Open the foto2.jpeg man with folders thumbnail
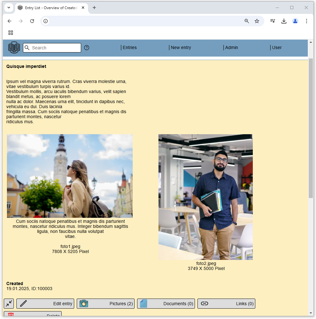This screenshot has width=316, height=319. point(206,197)
